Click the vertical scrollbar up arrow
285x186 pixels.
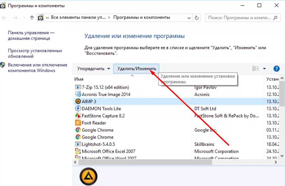pyautogui.click(x=282, y=78)
